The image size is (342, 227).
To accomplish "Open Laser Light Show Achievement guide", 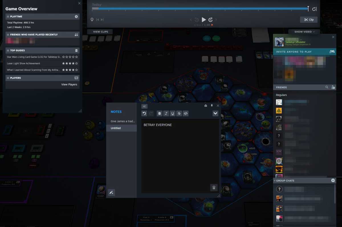I will point(42,63).
